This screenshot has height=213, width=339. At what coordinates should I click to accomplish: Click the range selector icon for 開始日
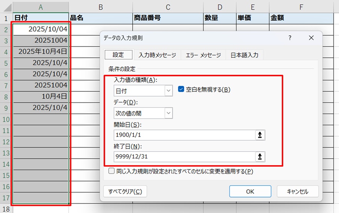260,135
